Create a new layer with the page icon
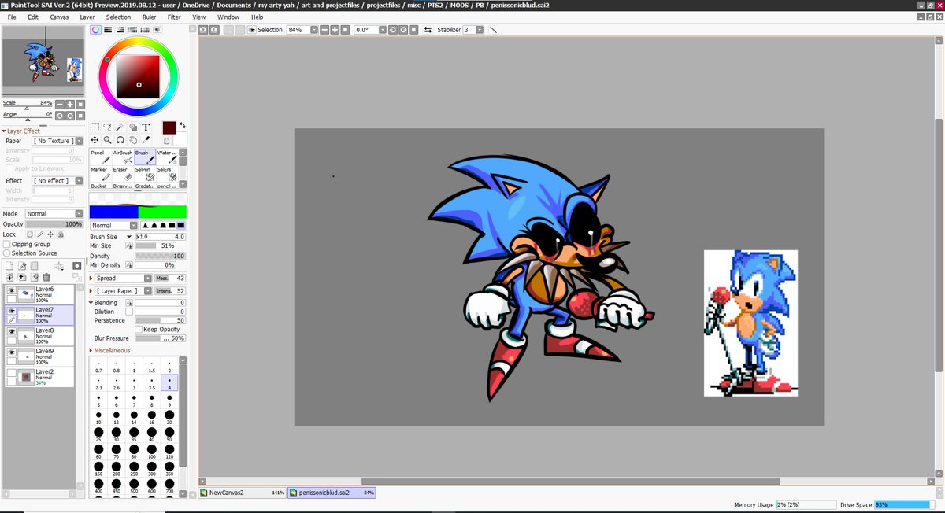Screen dimensions: 945x513 click(10, 266)
